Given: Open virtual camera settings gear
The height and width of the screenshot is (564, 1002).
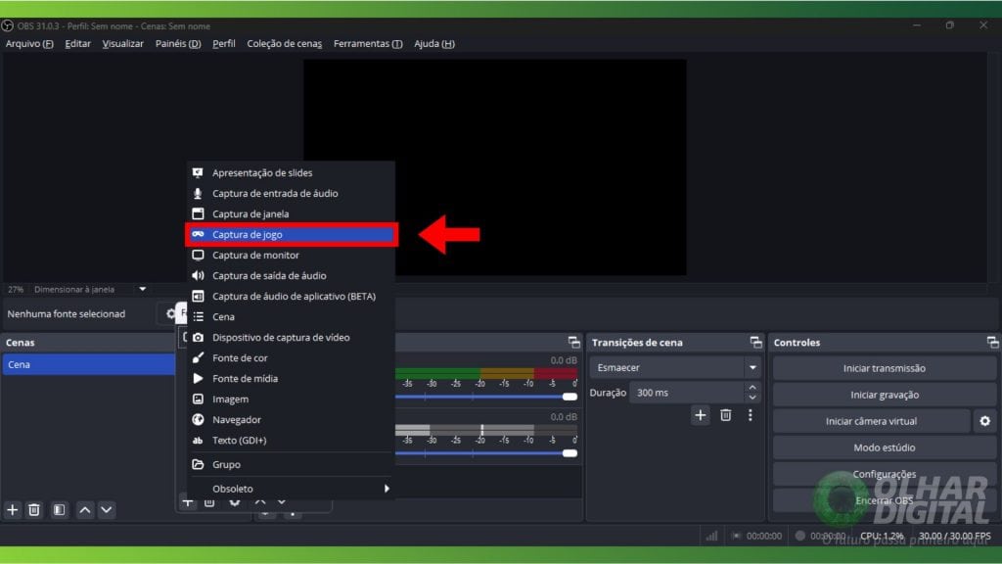Looking at the screenshot, I should tap(984, 421).
